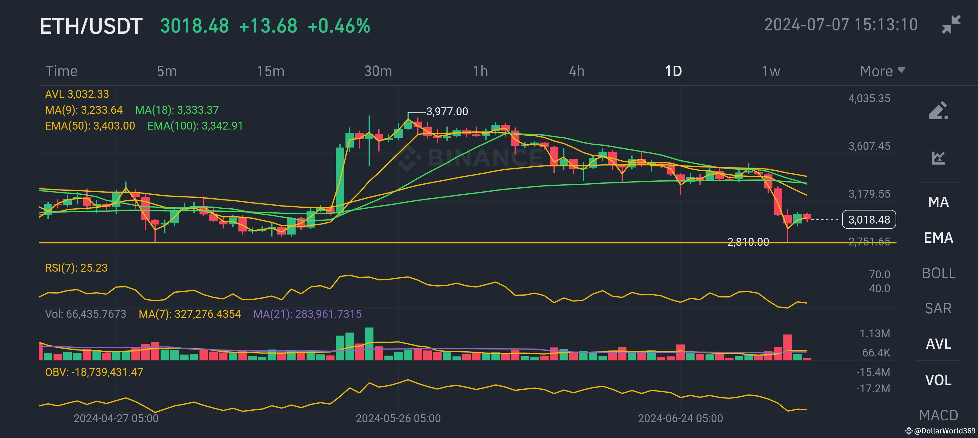The height and width of the screenshot is (438, 978).
Task: Select the 15m interval tab
Action: pyautogui.click(x=270, y=71)
